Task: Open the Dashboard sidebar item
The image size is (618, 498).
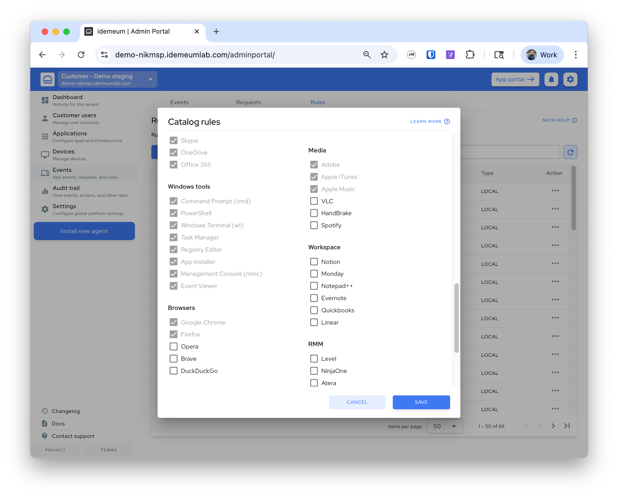Action: pyautogui.click(x=84, y=101)
